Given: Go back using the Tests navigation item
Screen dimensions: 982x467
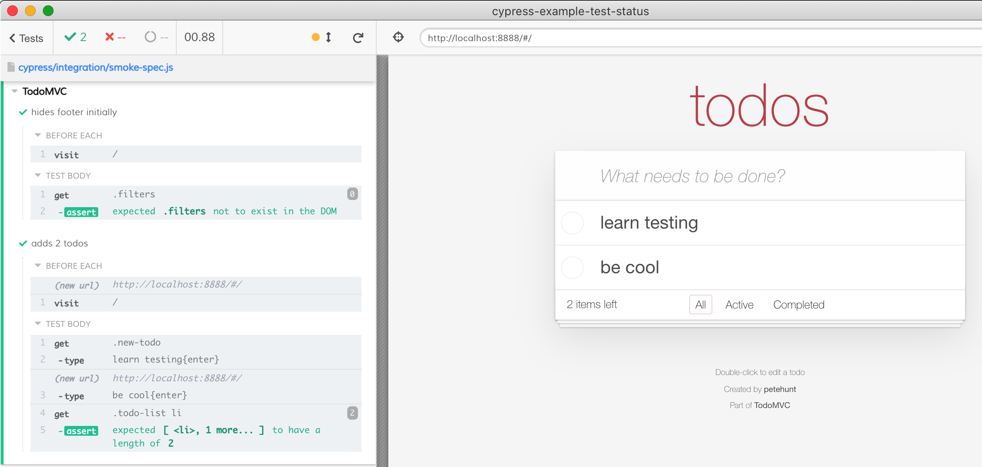Looking at the screenshot, I should pyautogui.click(x=25, y=38).
